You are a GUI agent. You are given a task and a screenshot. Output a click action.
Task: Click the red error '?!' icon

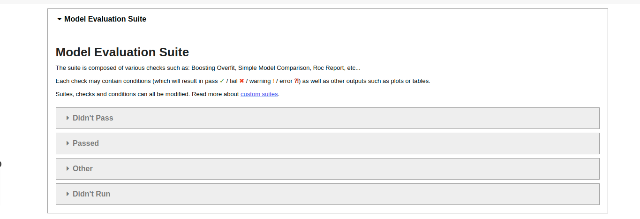(x=296, y=81)
